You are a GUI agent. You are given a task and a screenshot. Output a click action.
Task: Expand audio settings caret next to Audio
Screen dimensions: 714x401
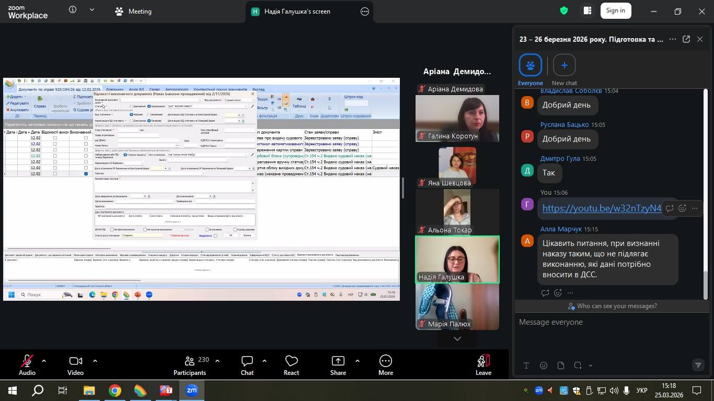point(43,361)
